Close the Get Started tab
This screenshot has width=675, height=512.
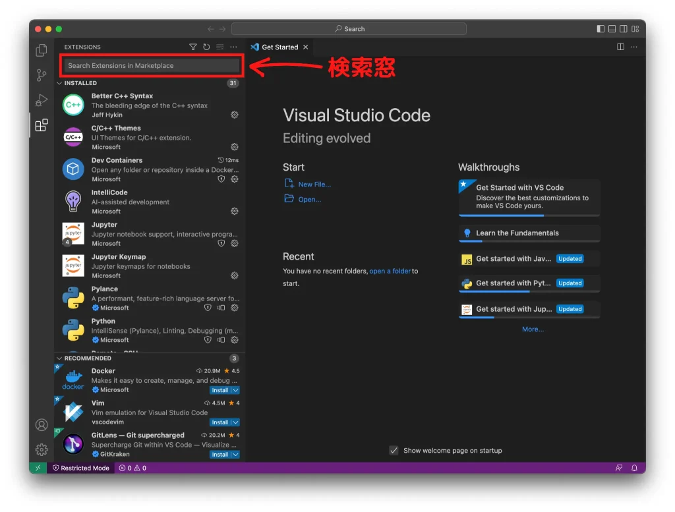coord(306,47)
